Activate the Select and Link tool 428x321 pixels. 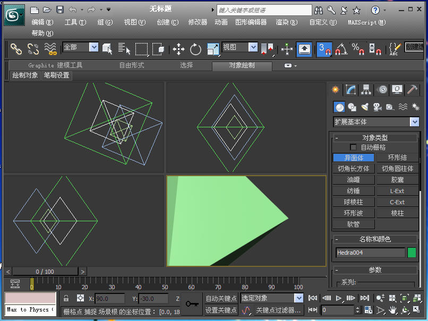coord(15,48)
